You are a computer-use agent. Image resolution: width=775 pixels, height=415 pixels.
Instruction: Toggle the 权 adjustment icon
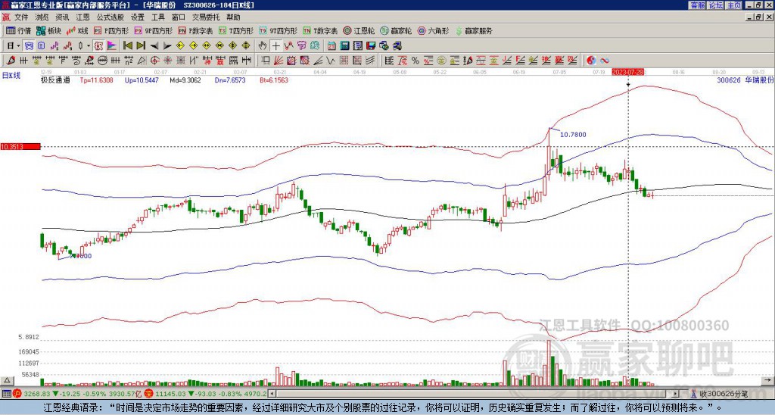coord(98,46)
